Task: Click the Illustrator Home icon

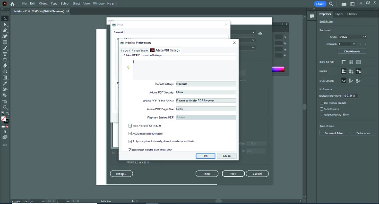Action: pos(13,4)
